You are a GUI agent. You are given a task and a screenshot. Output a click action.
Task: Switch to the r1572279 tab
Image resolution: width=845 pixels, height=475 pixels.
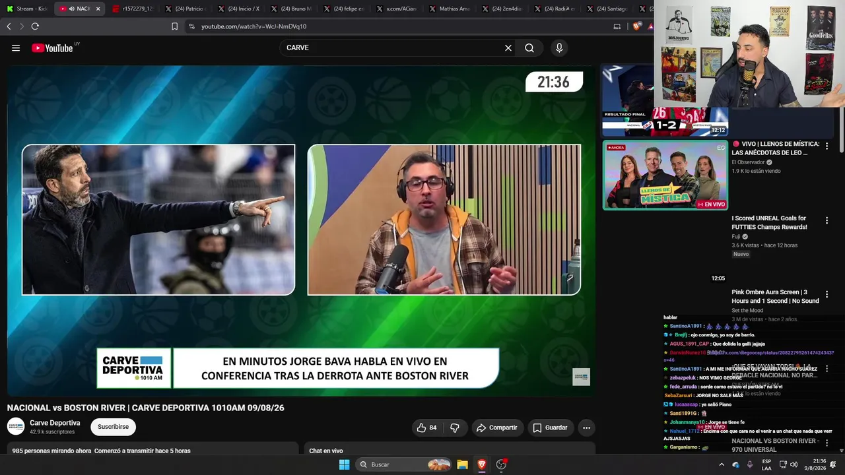(132, 9)
